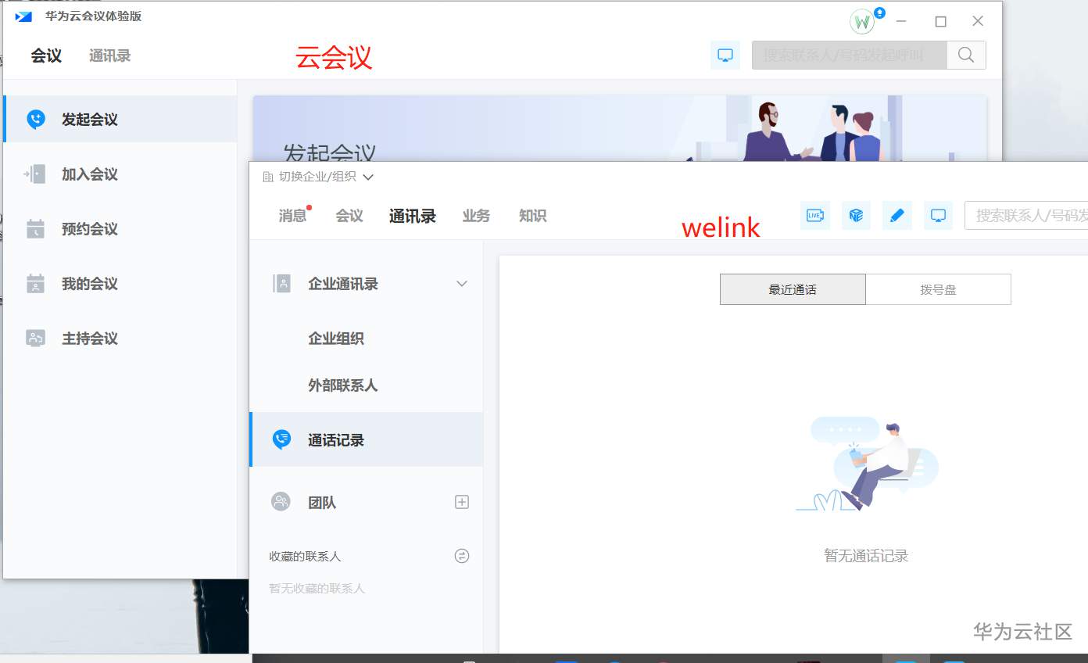
Task: Select 外部联系人 under 企业通讯录
Action: coord(343,385)
